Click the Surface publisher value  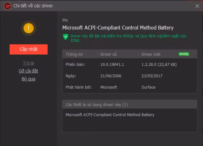pyautogui.click(x=148, y=87)
